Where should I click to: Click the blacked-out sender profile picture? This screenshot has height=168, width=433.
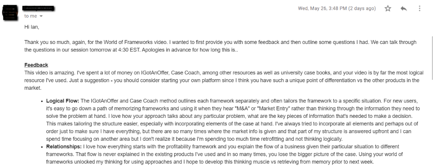(x=11, y=13)
